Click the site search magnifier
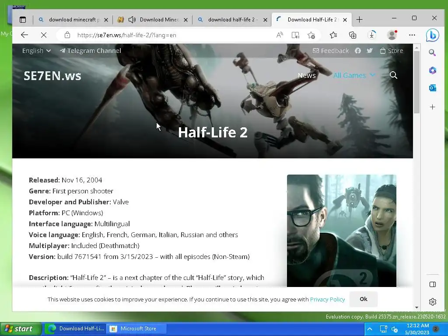 393,75
